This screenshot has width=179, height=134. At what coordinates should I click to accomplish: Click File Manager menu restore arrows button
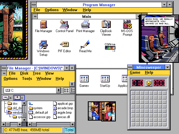[x=72, y=84]
